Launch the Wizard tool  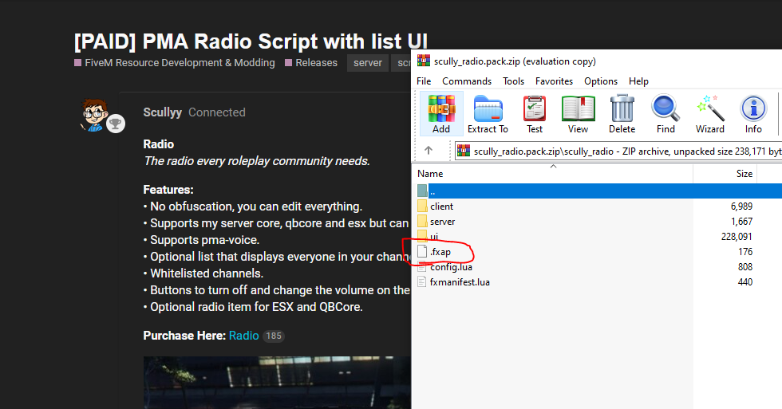click(x=709, y=114)
